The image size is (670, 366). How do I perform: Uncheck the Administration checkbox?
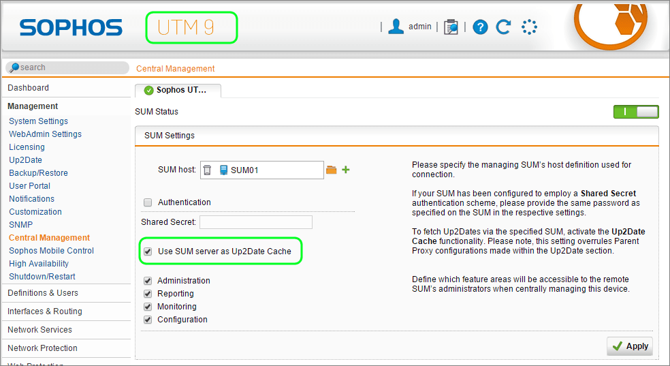click(148, 281)
